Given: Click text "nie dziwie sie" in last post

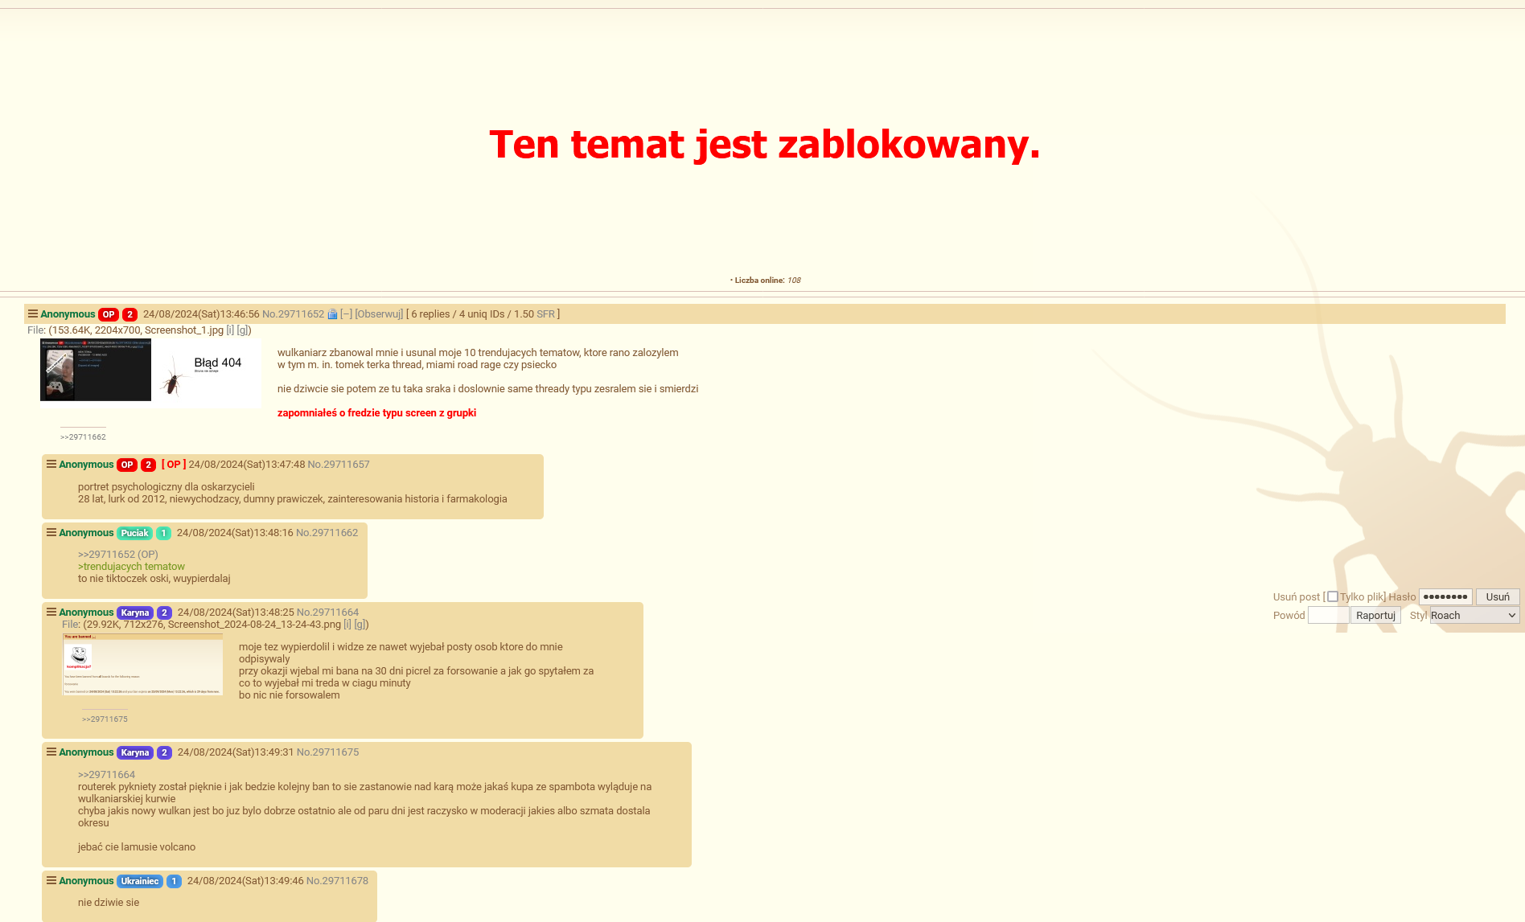Looking at the screenshot, I should point(109,903).
